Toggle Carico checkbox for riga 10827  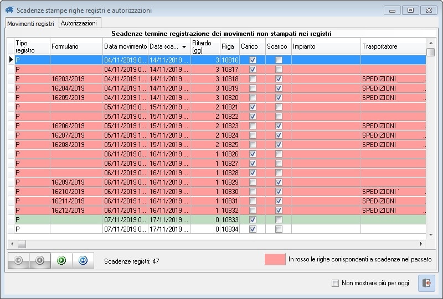(x=253, y=164)
